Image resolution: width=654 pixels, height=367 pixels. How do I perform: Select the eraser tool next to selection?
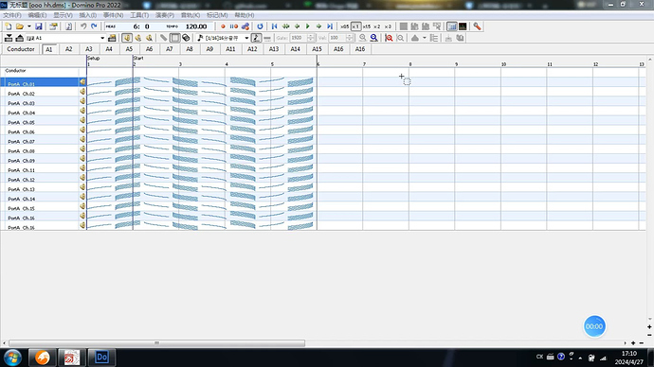pos(186,38)
